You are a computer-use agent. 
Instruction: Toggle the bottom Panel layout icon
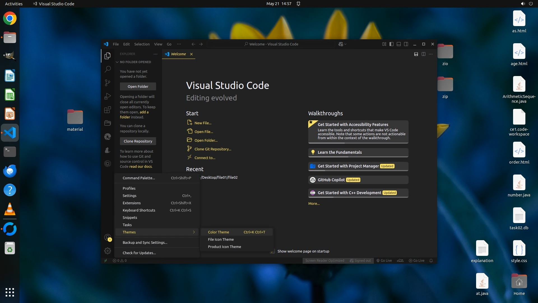click(x=399, y=44)
